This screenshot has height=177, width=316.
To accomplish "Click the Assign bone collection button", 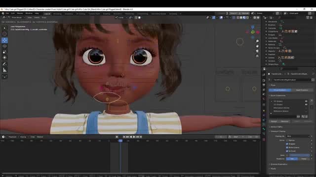I will 274,121.
